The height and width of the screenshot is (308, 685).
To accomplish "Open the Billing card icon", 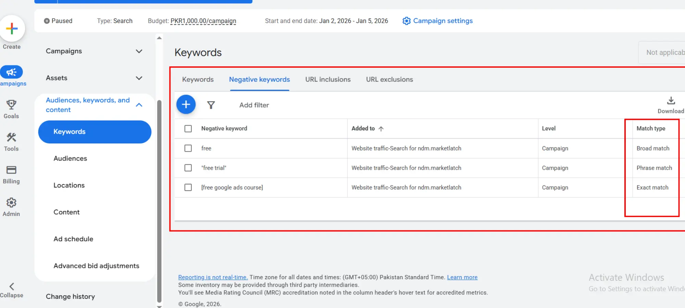I will click(x=11, y=170).
